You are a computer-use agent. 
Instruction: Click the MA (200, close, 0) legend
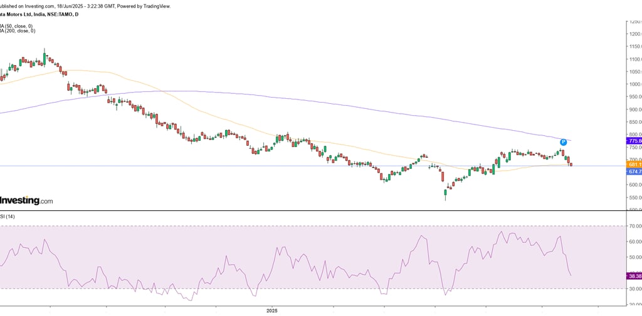(x=18, y=31)
